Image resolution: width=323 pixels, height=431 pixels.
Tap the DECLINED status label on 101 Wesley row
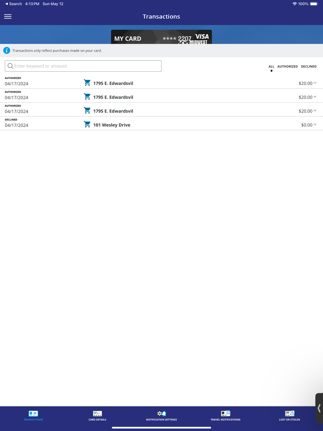pos(11,120)
